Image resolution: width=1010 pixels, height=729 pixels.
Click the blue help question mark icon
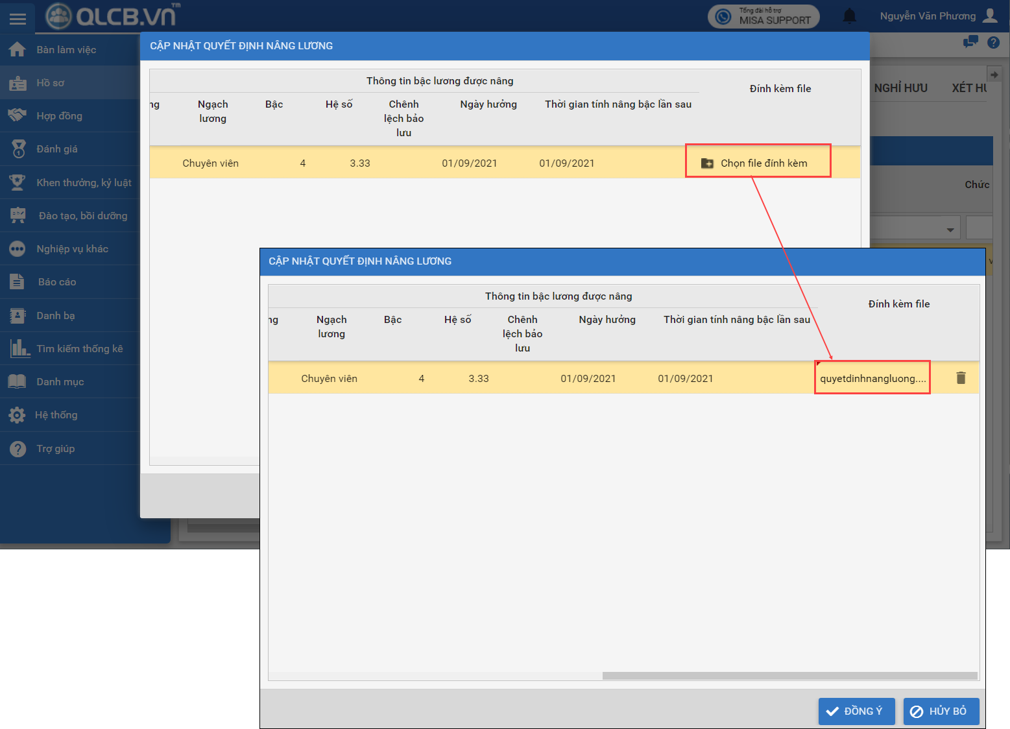(x=993, y=42)
